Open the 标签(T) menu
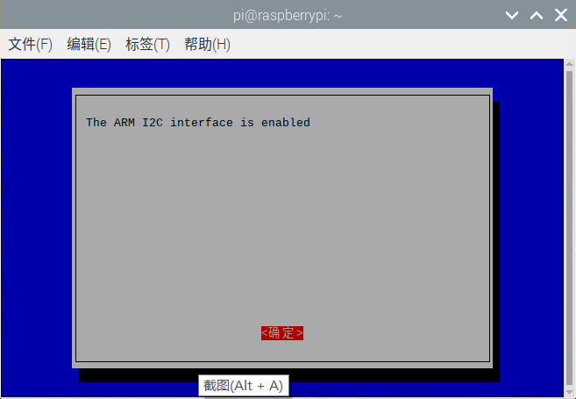The width and height of the screenshot is (576, 399). pyautogui.click(x=147, y=45)
